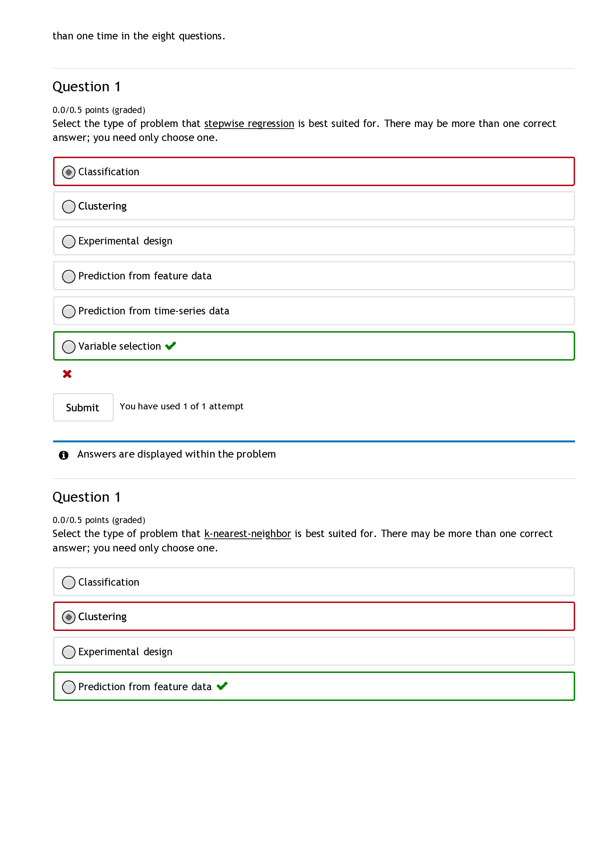Select the Classification radio button in Question 1
609x861 pixels.
(x=68, y=173)
